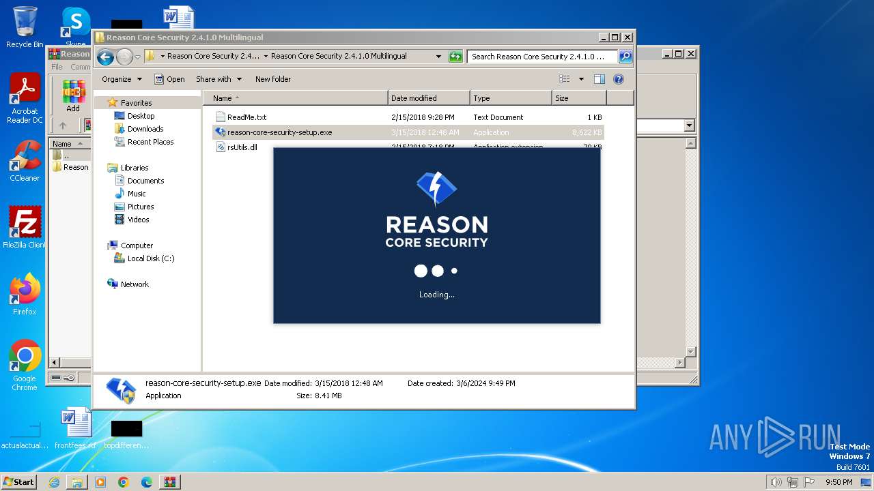
Task: Click the system tray volume icon
Action: coord(776,482)
